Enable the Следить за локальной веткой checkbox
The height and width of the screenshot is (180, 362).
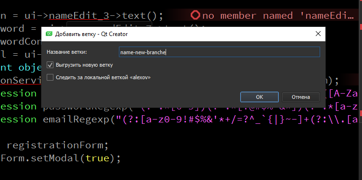click(50, 77)
